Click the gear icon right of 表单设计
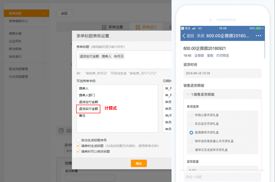The height and width of the screenshot is (182, 275). pyautogui.click(x=171, y=27)
